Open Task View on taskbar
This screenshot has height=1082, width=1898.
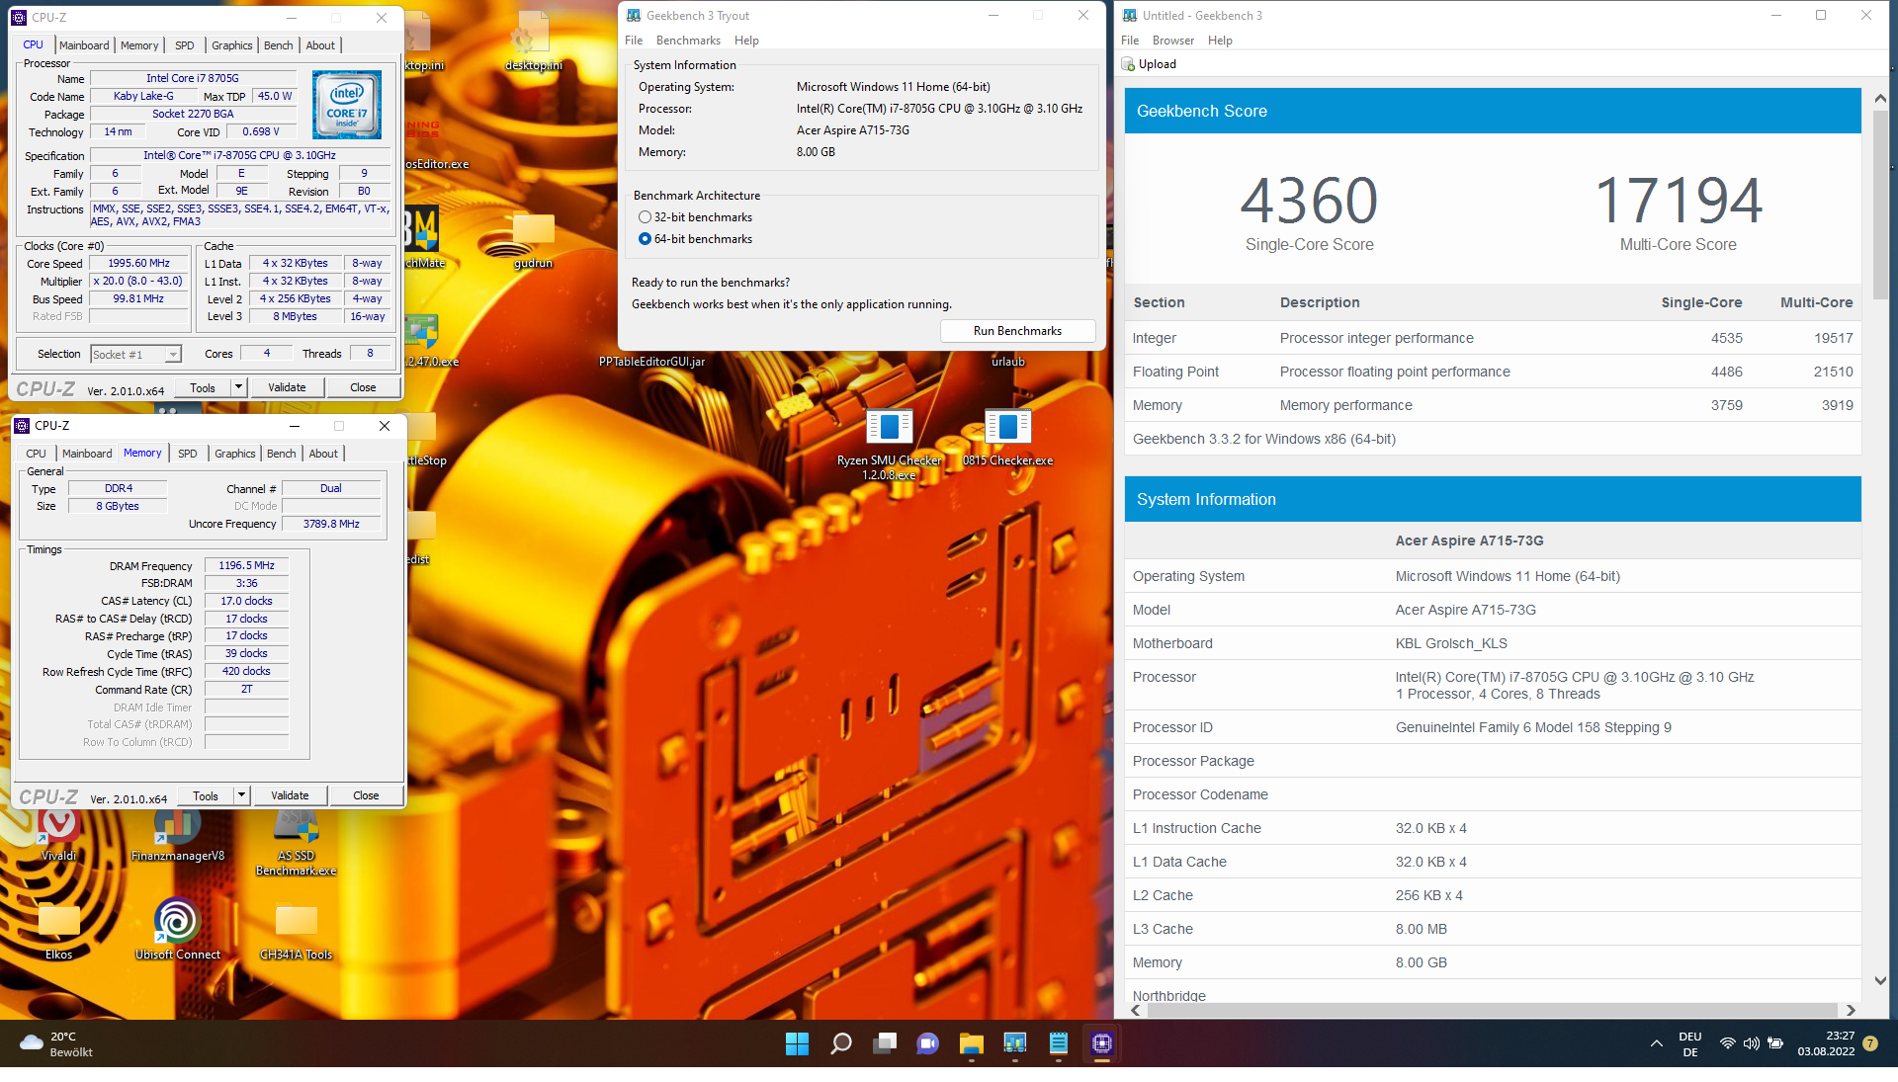(x=885, y=1043)
